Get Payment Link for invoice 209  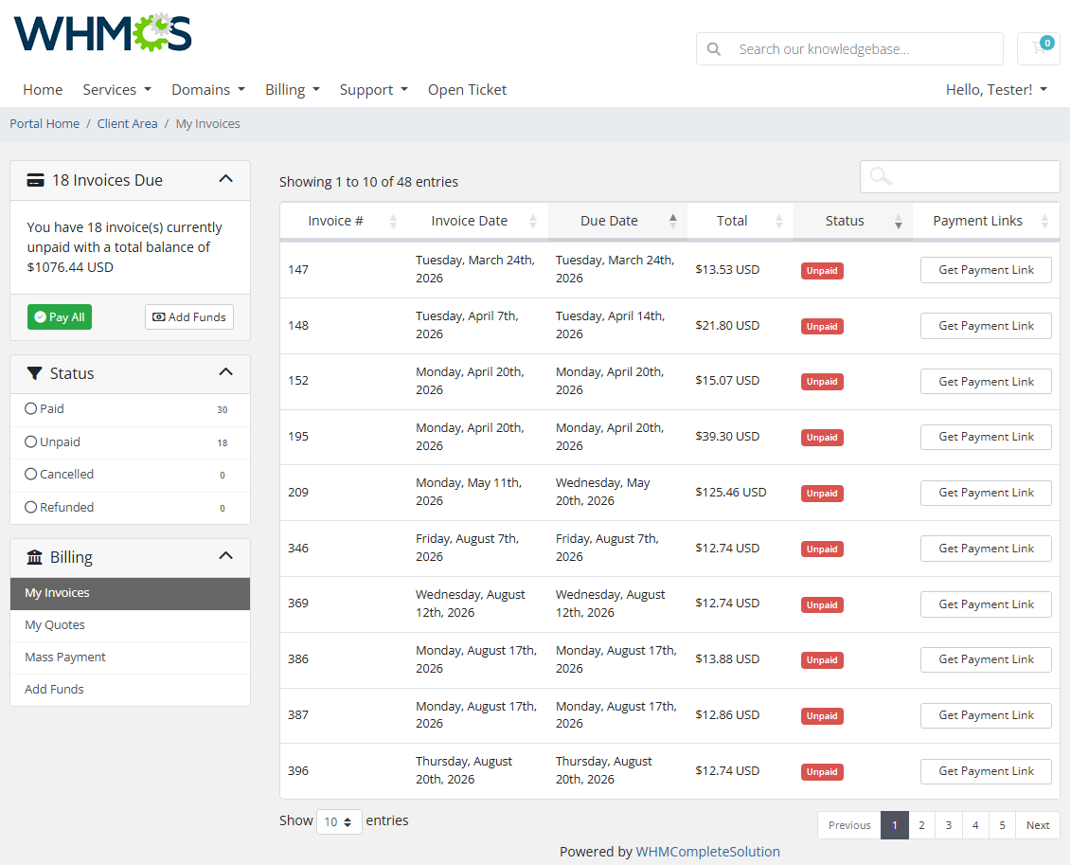pos(986,493)
